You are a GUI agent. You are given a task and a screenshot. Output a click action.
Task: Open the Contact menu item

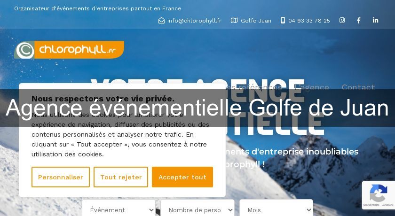click(x=358, y=87)
